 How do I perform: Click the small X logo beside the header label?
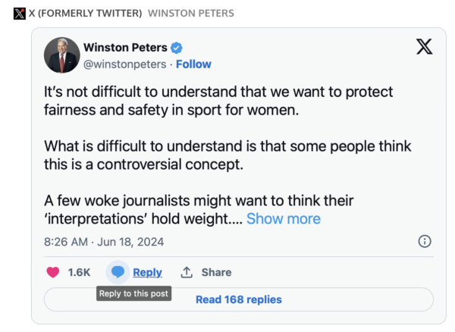pos(20,14)
